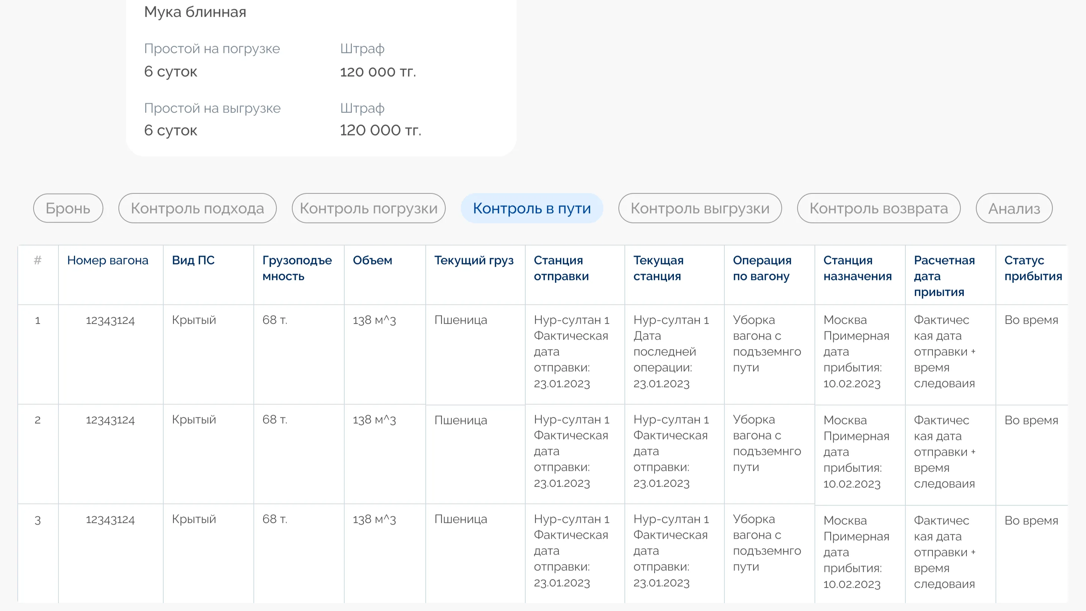Click the Текущий груз column header
The width and height of the screenshot is (1086, 611).
474,261
